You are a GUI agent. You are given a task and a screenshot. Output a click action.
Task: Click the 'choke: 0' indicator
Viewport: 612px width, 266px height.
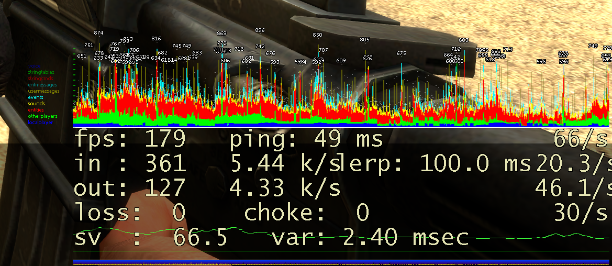tap(307, 213)
